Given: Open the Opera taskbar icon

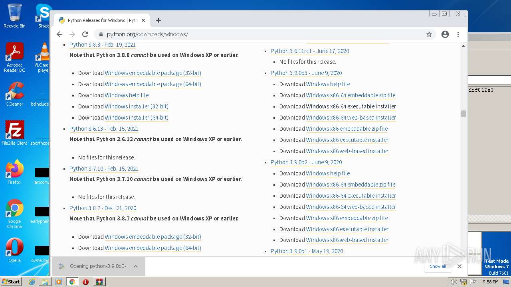Looking at the screenshot, I should [x=85, y=282].
